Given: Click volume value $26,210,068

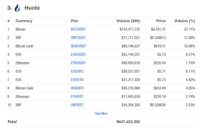Looking at the screenshot, I should (131, 88).
